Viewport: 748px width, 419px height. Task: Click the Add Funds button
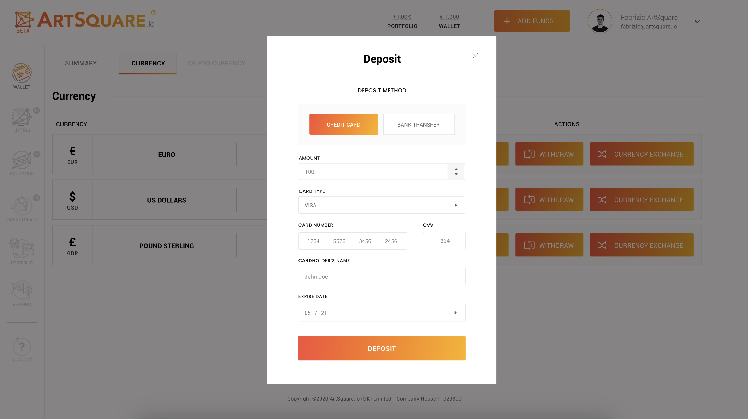[532, 21]
